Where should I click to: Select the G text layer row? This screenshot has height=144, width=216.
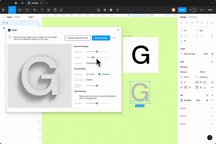tap(20, 23)
